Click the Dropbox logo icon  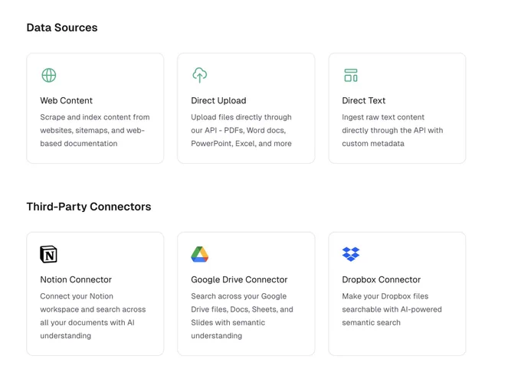(351, 254)
